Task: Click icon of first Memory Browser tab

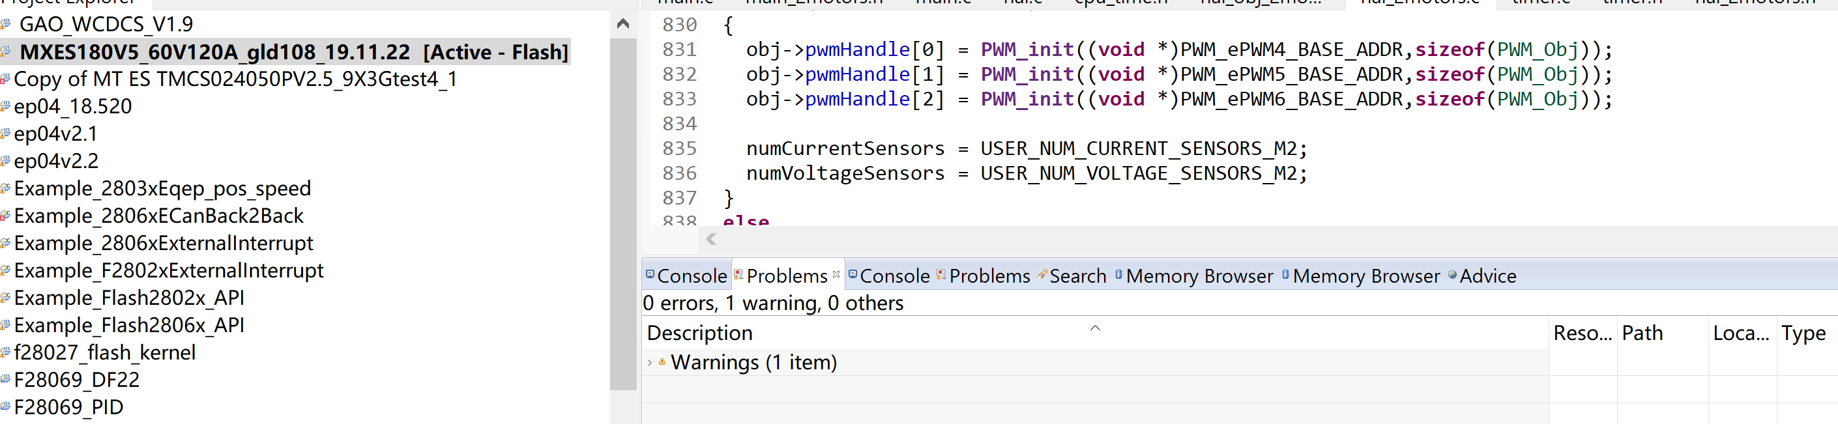Action: 1119,274
